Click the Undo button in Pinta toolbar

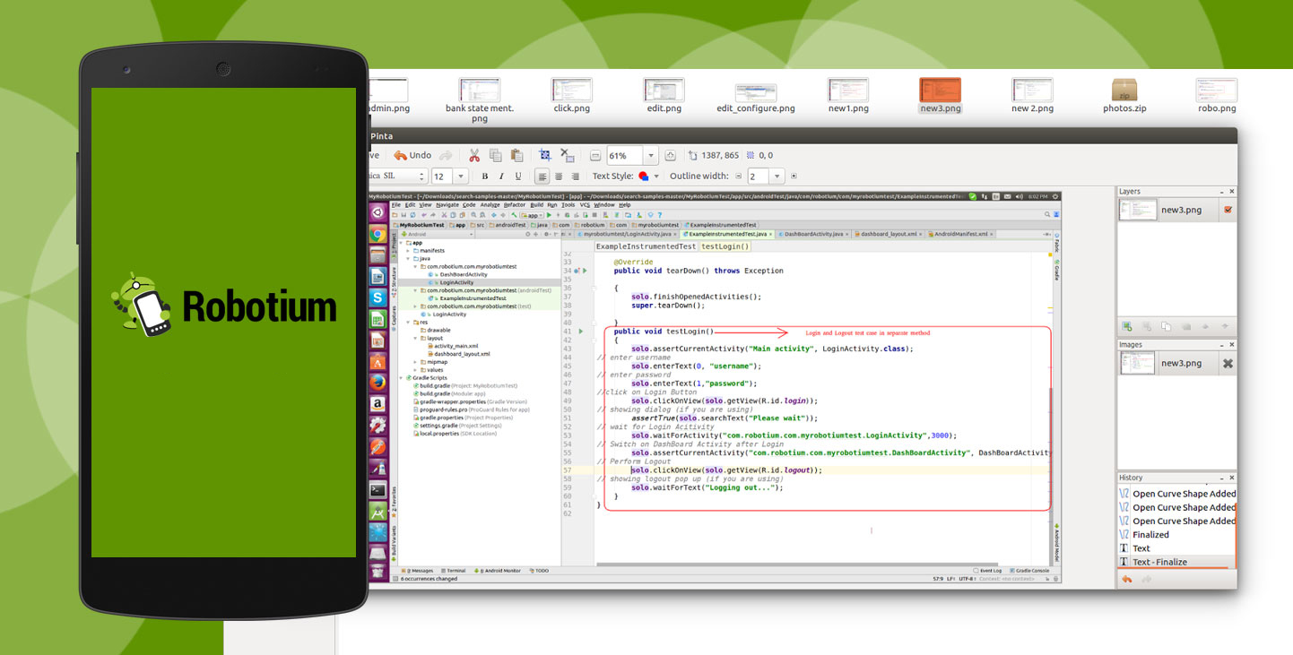point(412,155)
